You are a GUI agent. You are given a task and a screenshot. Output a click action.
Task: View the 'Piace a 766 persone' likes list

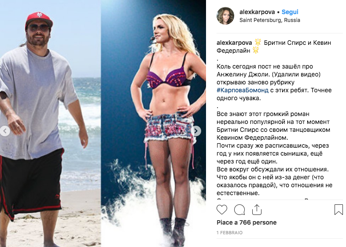[247, 222]
